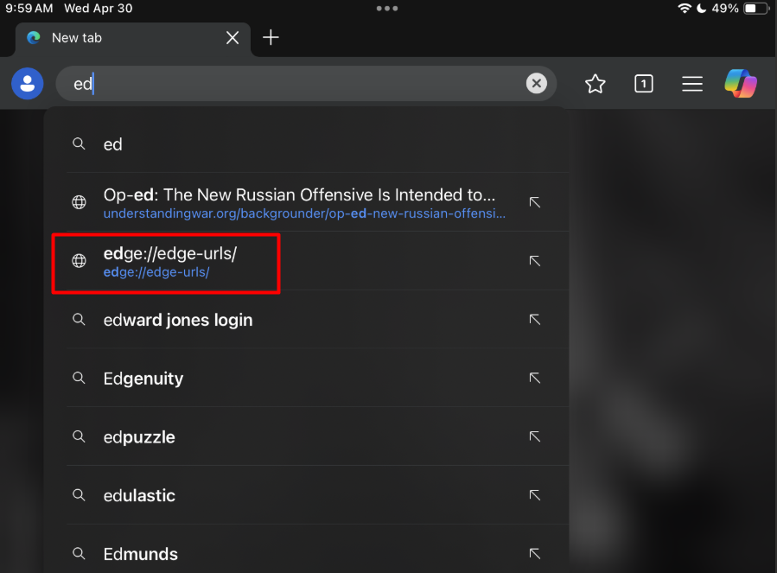Fill address bar with Op-ed suggestion arrow
The width and height of the screenshot is (777, 573).
(x=534, y=202)
